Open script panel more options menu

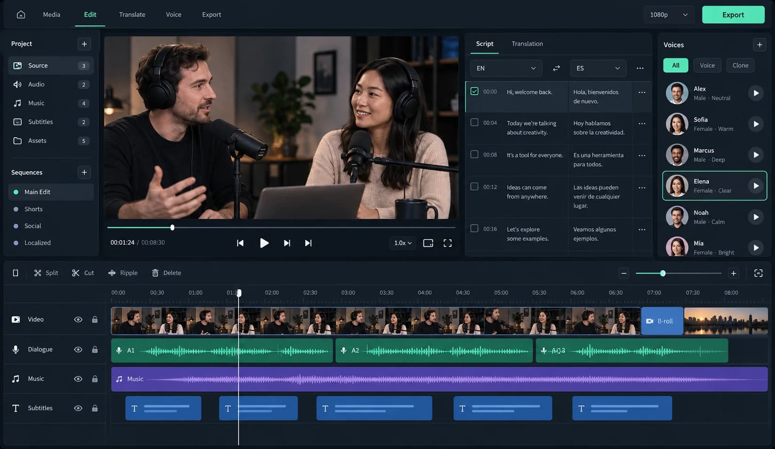click(x=640, y=68)
